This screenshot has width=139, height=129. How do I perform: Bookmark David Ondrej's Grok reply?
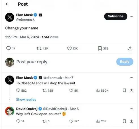coord(124,121)
